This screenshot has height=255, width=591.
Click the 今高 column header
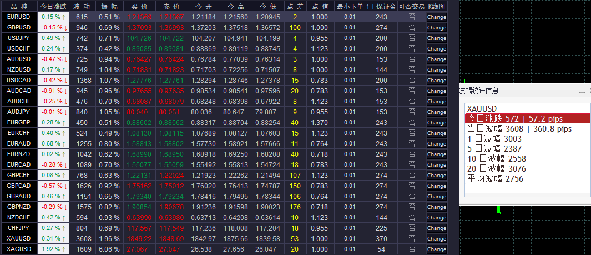(236, 7)
